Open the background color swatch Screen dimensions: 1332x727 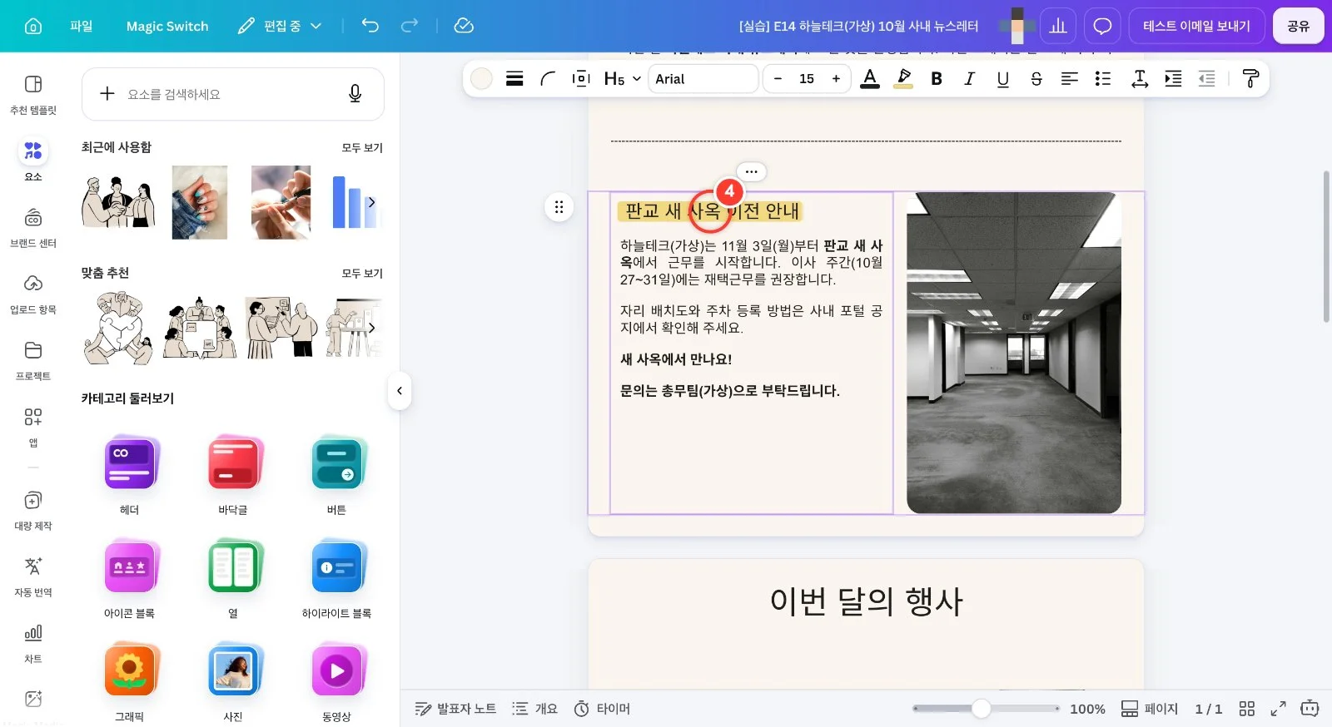(x=481, y=78)
